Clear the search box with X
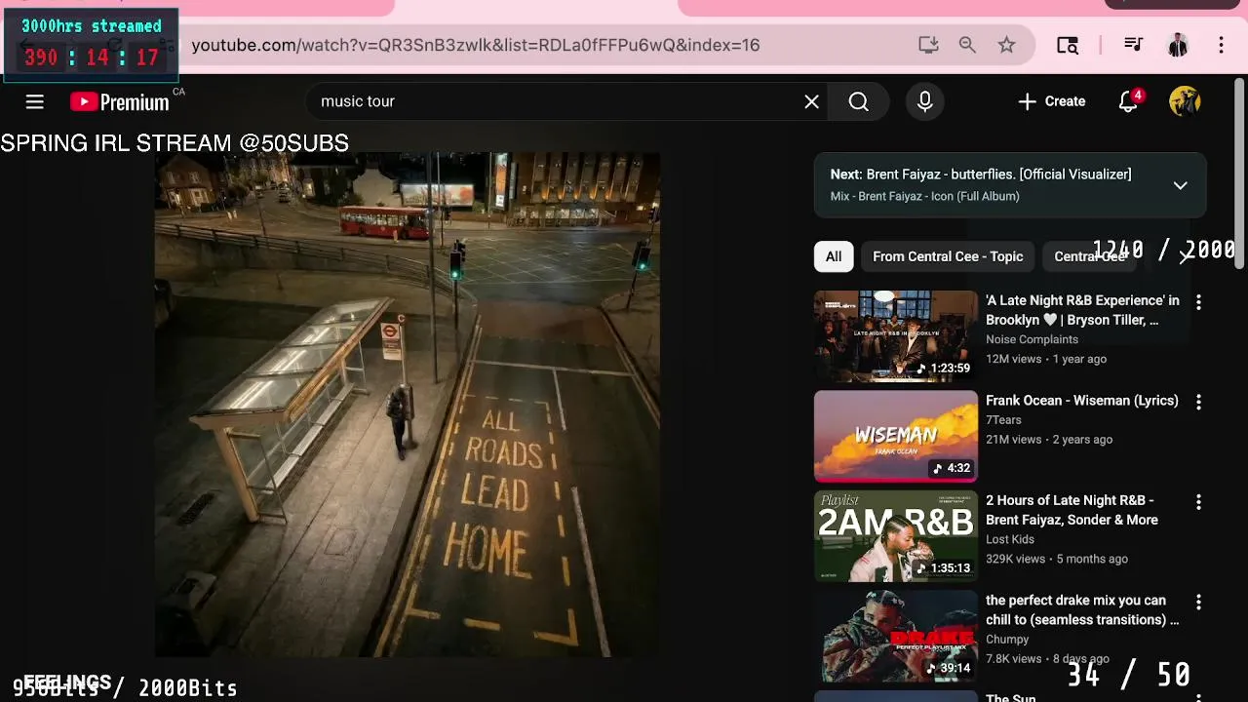 (x=811, y=101)
